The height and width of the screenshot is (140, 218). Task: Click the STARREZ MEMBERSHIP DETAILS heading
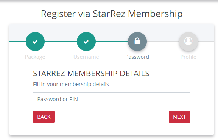91,74
